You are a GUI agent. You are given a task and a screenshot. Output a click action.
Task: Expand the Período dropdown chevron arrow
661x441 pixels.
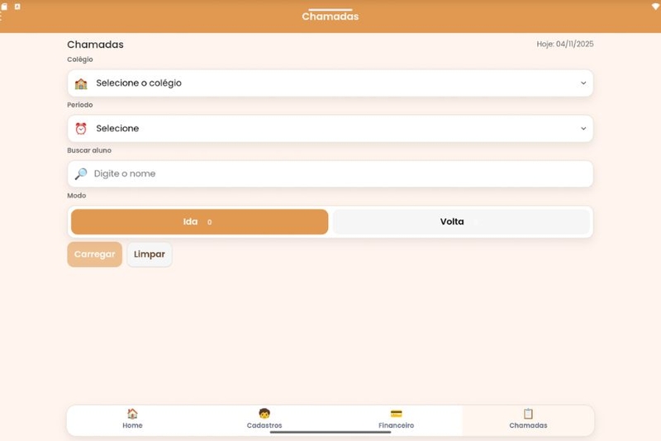pyautogui.click(x=583, y=129)
